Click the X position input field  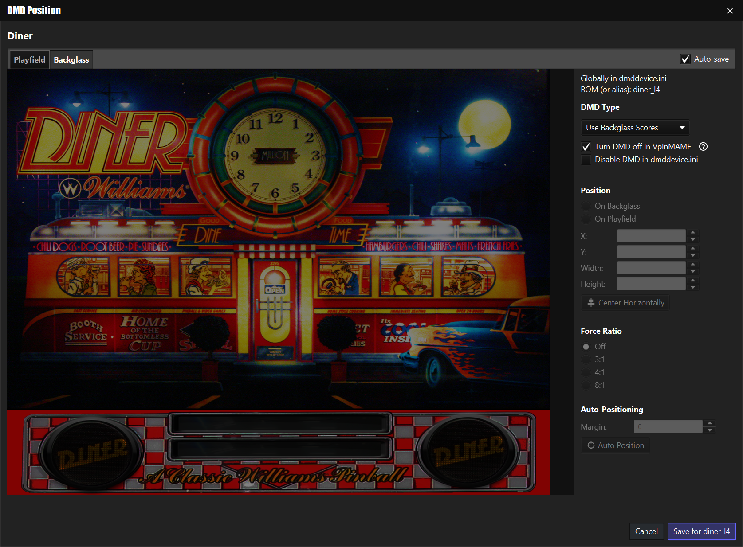[651, 236]
